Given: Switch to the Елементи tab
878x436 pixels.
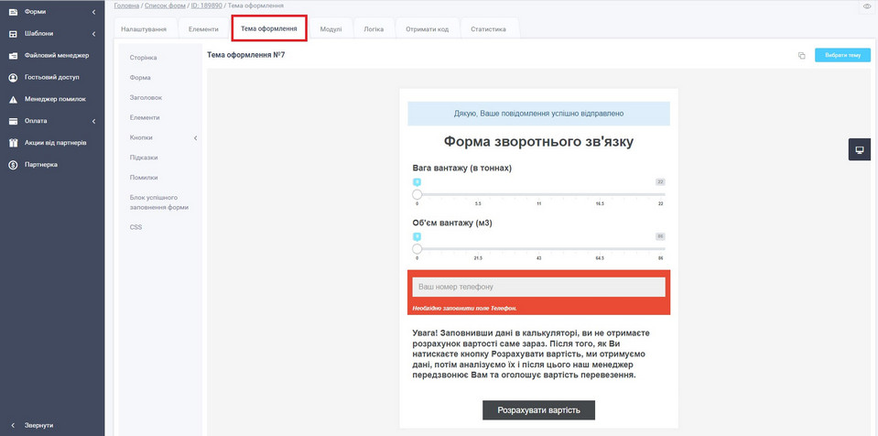Looking at the screenshot, I should tap(203, 29).
